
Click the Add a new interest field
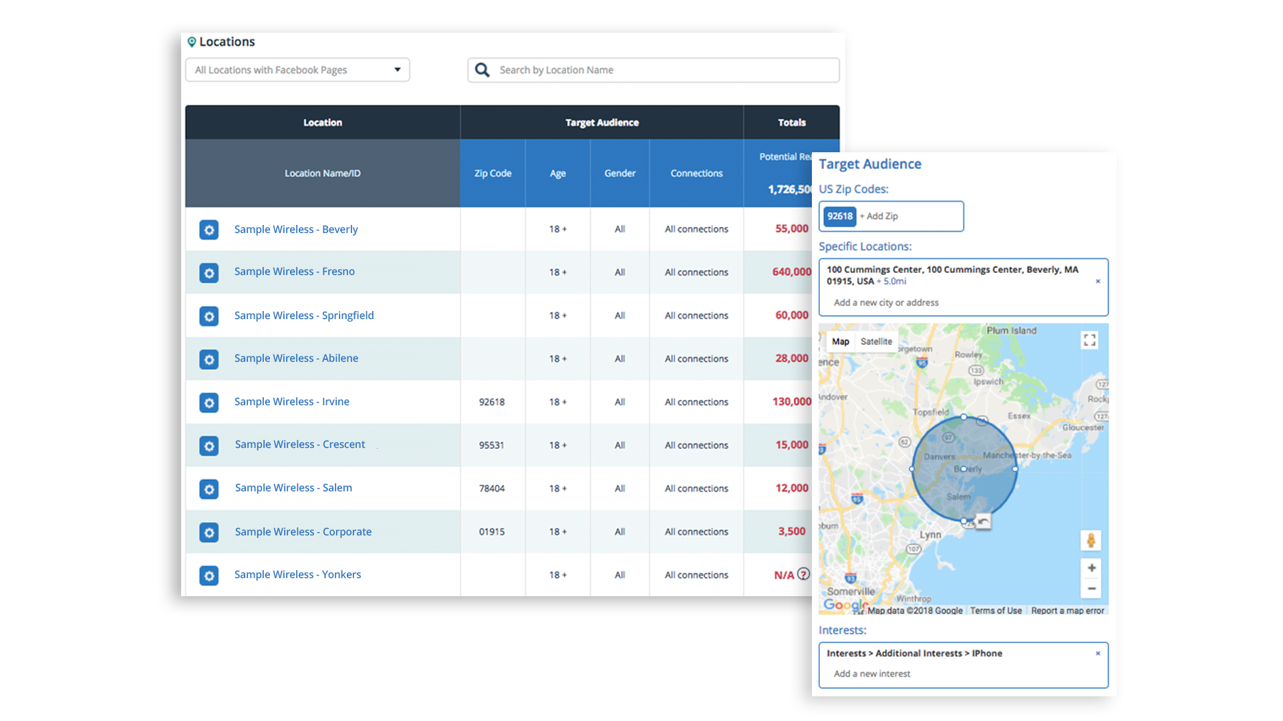point(871,674)
